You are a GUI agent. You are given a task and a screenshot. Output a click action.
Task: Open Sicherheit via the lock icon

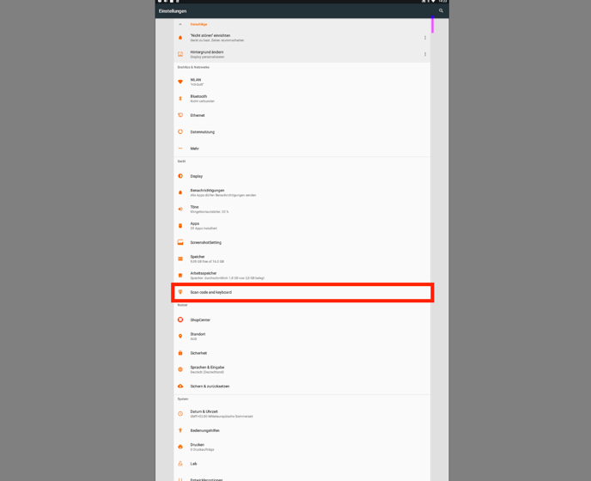coord(180,353)
